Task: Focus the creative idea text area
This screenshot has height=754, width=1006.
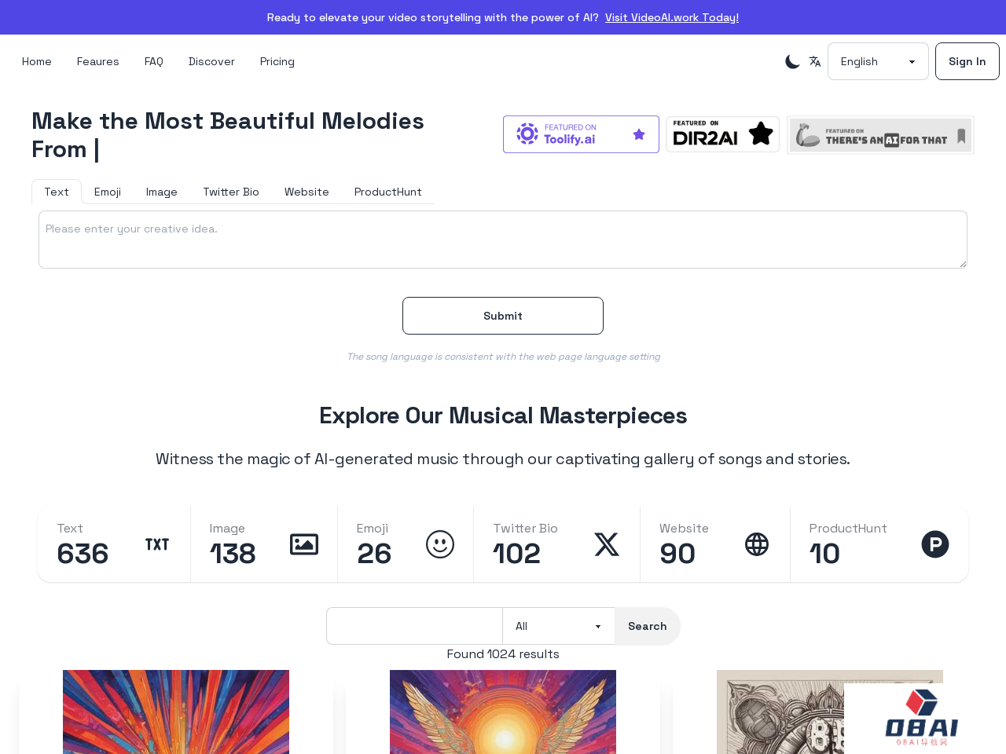Action: pyautogui.click(x=503, y=240)
